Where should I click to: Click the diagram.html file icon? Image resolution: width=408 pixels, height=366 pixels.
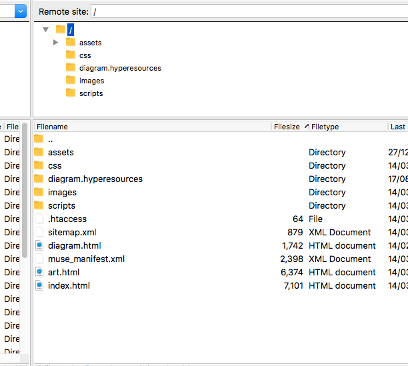tap(39, 245)
